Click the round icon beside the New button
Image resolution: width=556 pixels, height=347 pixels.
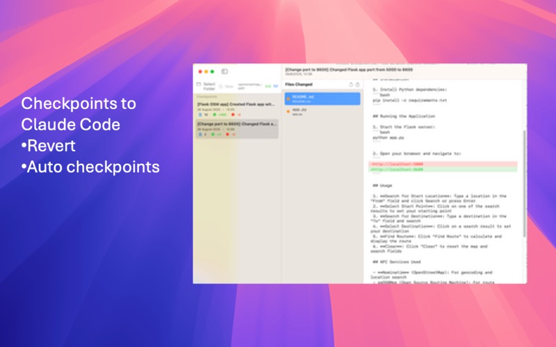(220, 86)
